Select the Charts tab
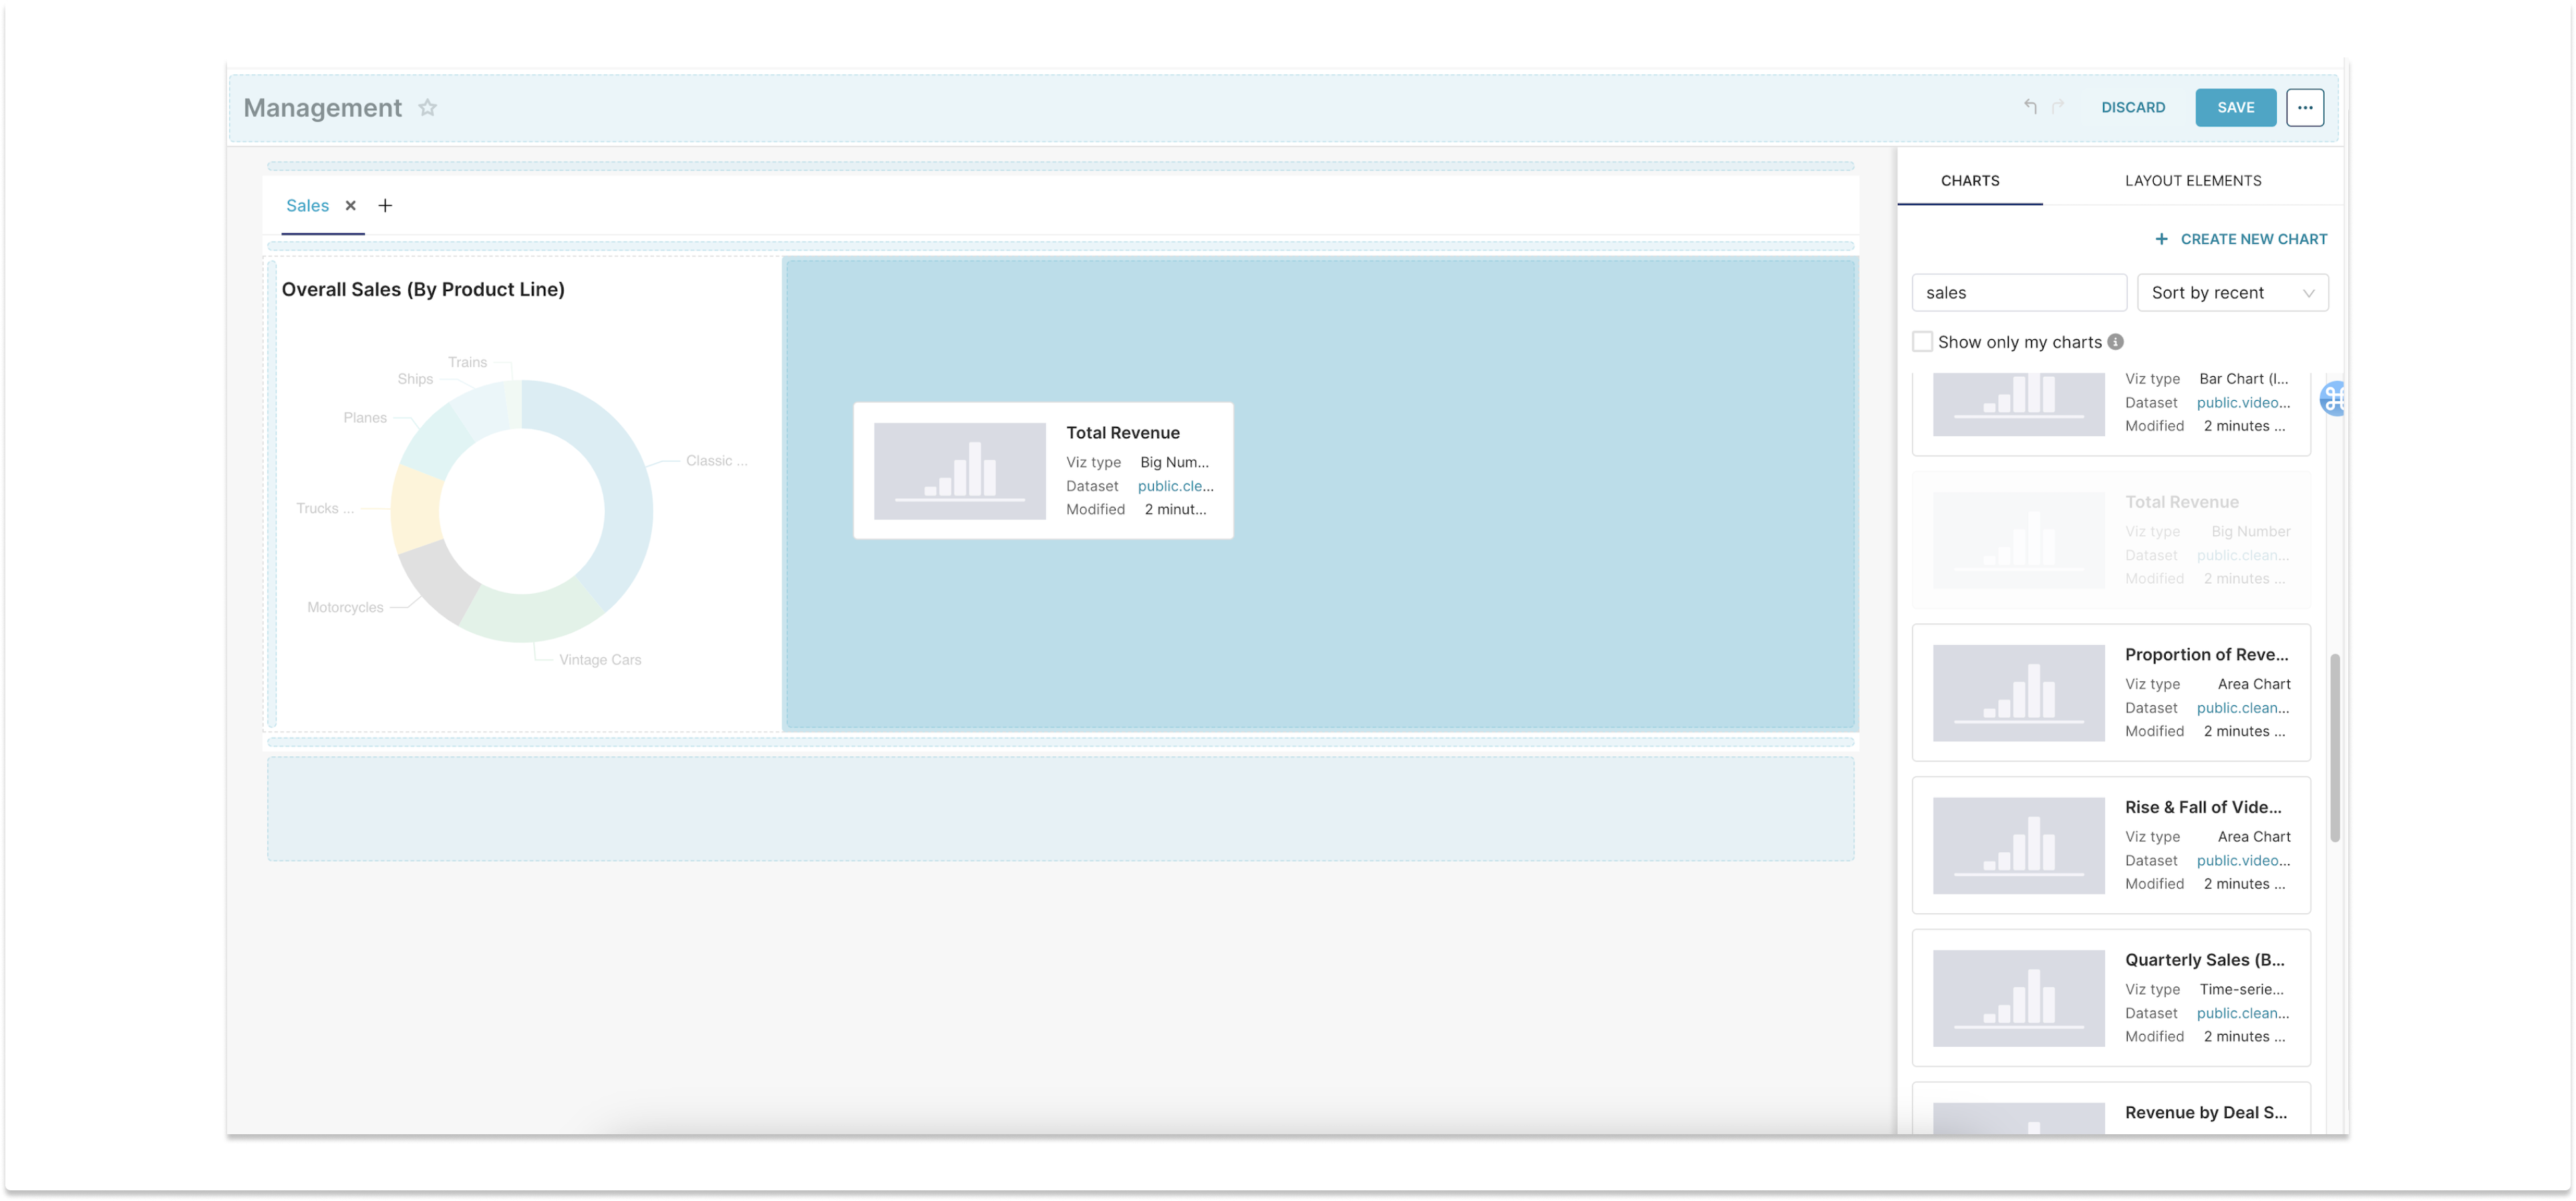This screenshot has width=2576, height=1201. (x=1969, y=181)
